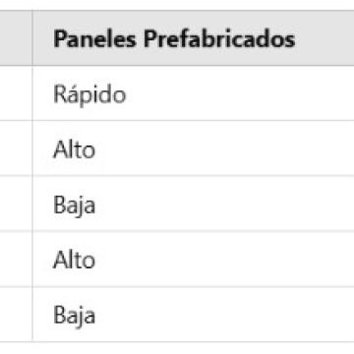Screen dimensions: 354x354
Task: Click the empty cell left of Rápido
Action: click(x=16, y=93)
